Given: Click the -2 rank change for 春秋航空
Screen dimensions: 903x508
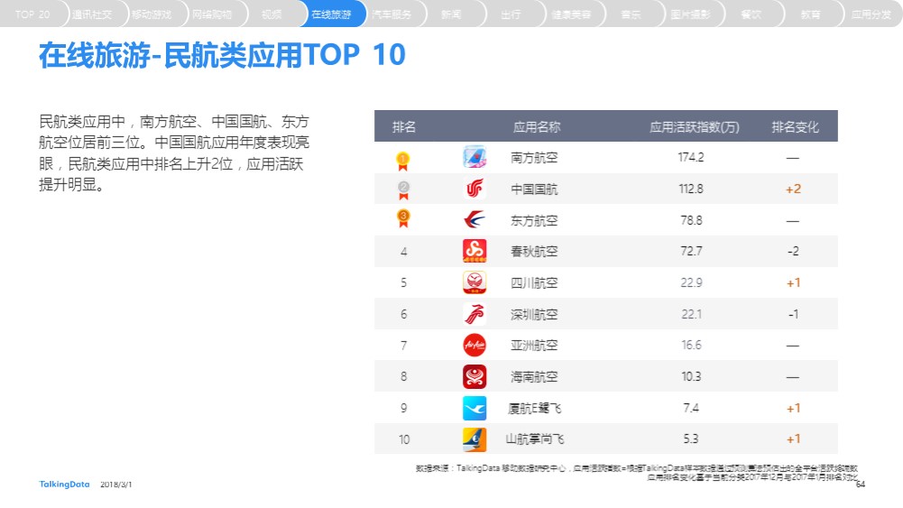Looking at the screenshot, I should click(x=794, y=251).
